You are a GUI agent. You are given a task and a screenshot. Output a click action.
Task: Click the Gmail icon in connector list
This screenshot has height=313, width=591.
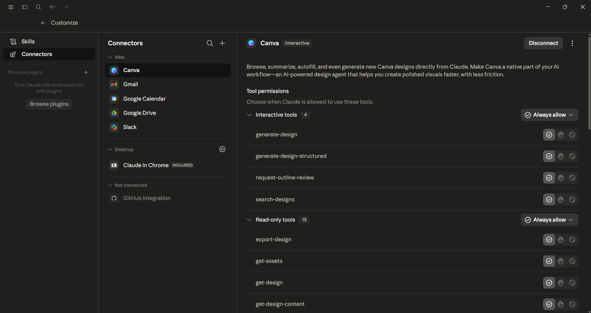point(114,84)
